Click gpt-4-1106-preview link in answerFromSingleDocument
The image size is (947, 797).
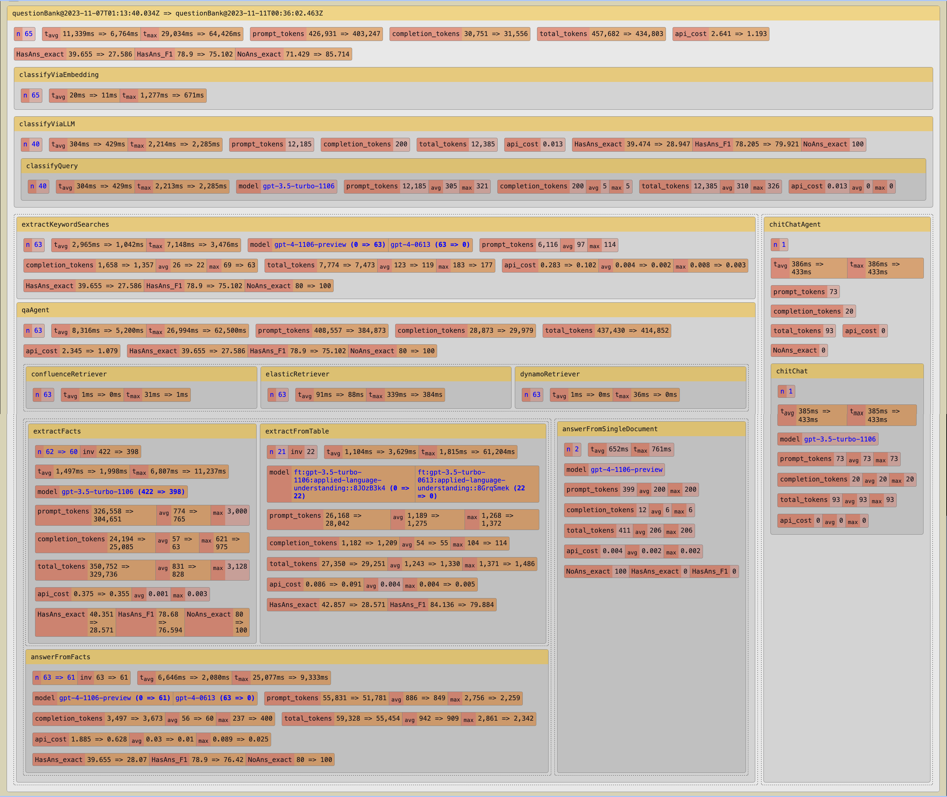click(626, 470)
